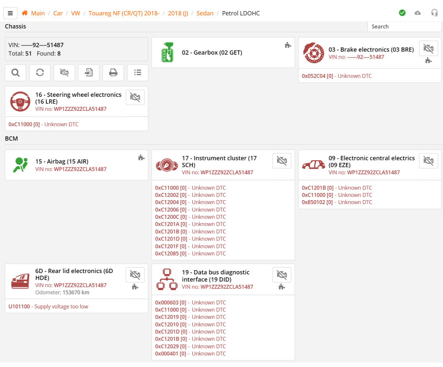Open the 15 - Airbag module
The height and width of the screenshot is (367, 443).
[61, 162]
